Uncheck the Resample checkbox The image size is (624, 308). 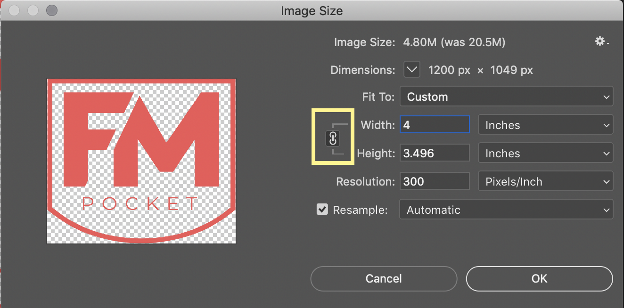pyautogui.click(x=322, y=209)
